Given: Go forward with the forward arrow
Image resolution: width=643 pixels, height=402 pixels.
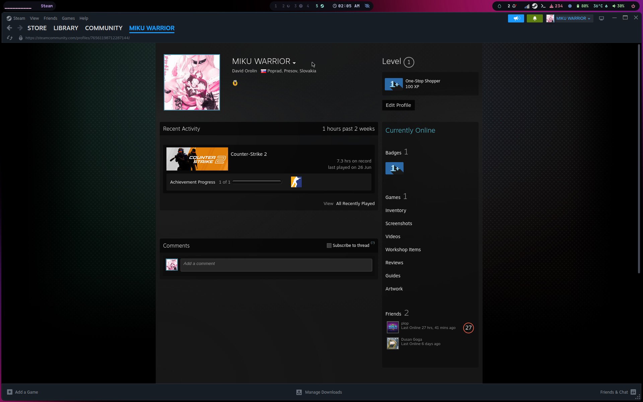Looking at the screenshot, I should (20, 28).
